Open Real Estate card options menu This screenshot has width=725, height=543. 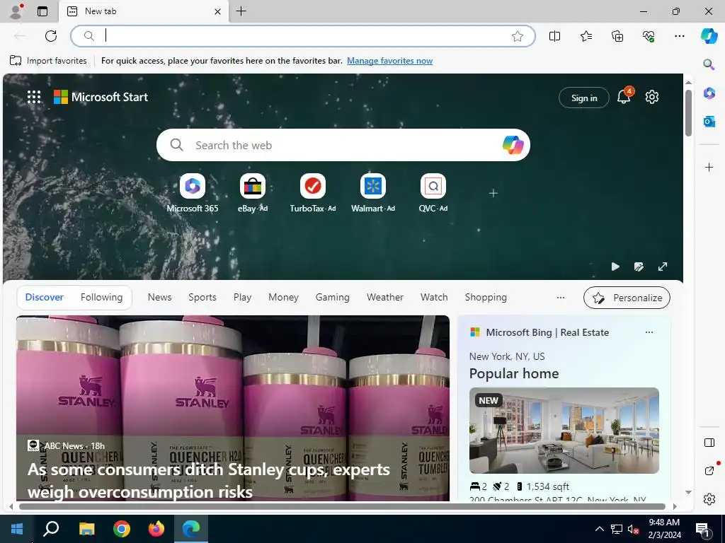[x=649, y=332]
